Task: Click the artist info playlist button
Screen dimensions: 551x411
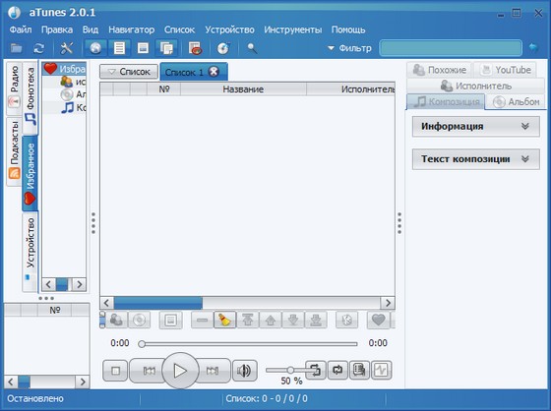Action: coord(117,320)
